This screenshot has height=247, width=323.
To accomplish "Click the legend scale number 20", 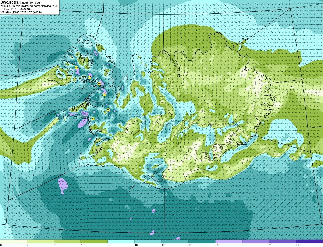I will pyautogui.click(x=271, y=245).
